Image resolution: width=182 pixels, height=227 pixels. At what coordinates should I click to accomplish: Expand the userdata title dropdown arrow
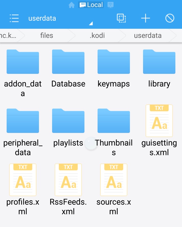[91, 24]
